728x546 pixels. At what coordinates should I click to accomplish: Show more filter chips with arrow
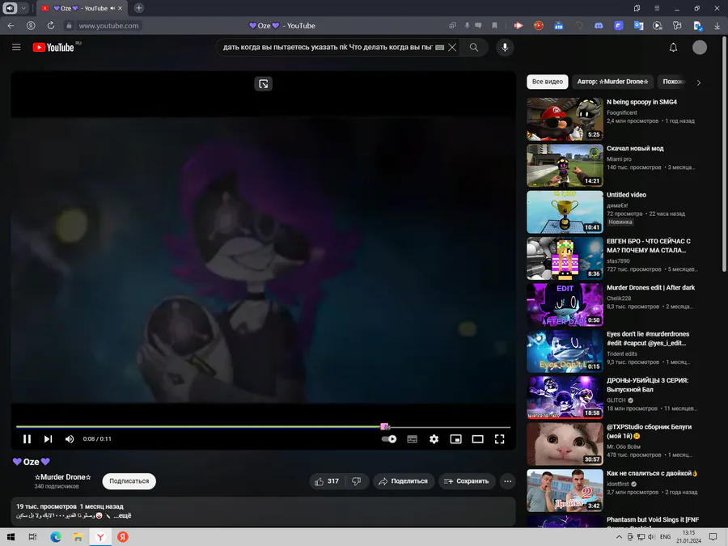pyautogui.click(x=698, y=83)
